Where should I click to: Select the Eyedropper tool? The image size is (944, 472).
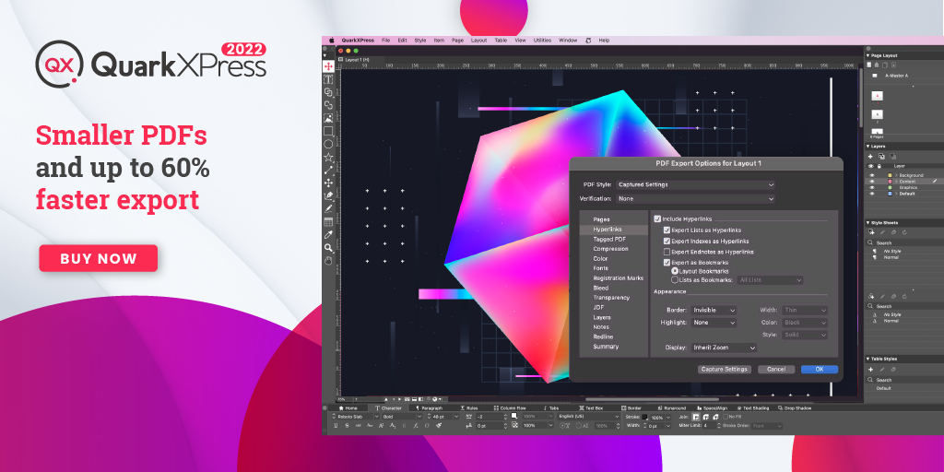pos(328,235)
